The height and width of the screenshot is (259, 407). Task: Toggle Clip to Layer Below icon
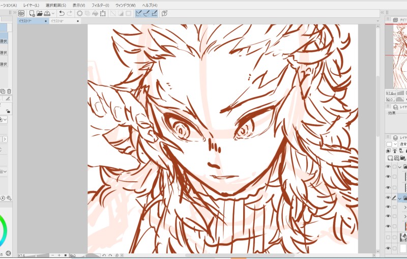coord(388,151)
